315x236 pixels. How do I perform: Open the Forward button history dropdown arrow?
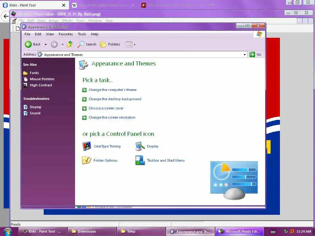point(62,45)
